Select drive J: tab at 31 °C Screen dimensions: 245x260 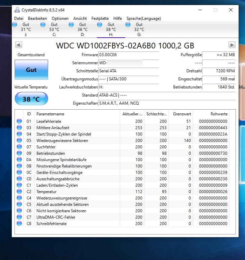26,30
